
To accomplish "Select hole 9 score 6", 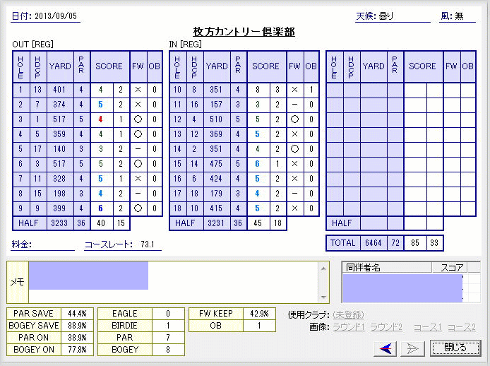I will (x=101, y=208).
